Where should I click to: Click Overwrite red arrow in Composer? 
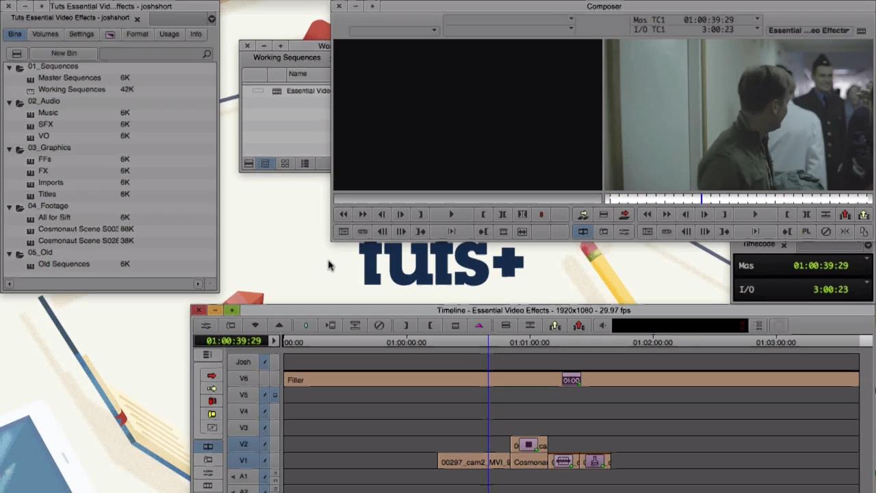pos(624,215)
